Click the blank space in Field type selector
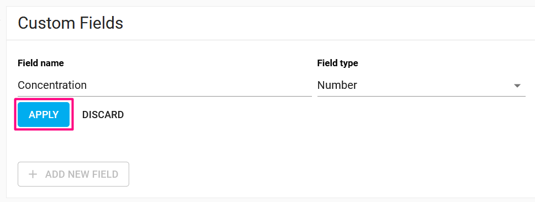Image resolution: width=535 pixels, height=202 pixels. 435,86
